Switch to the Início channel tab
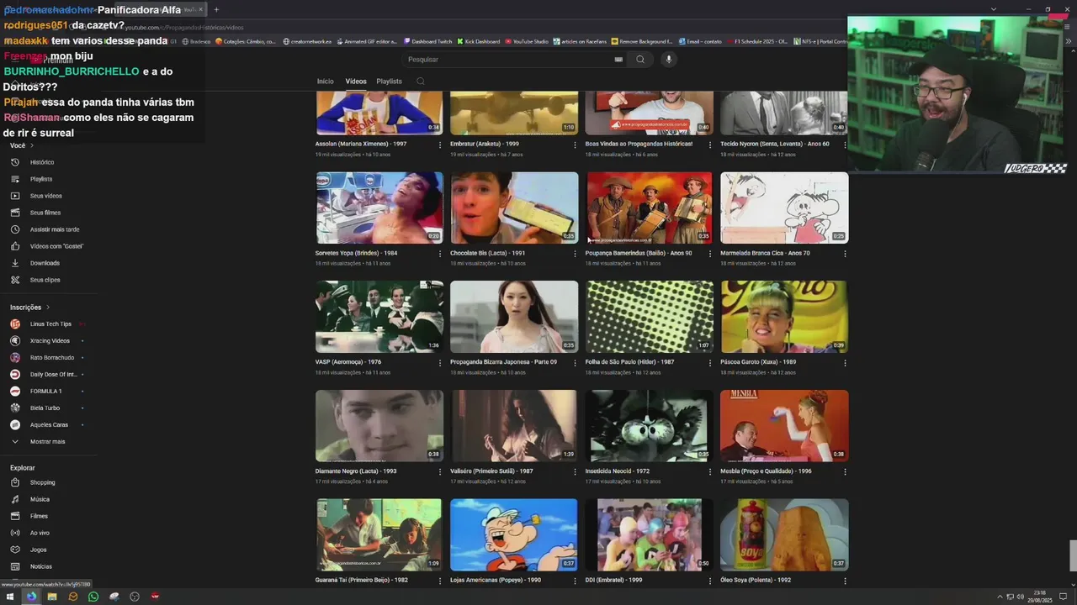 [x=325, y=82]
